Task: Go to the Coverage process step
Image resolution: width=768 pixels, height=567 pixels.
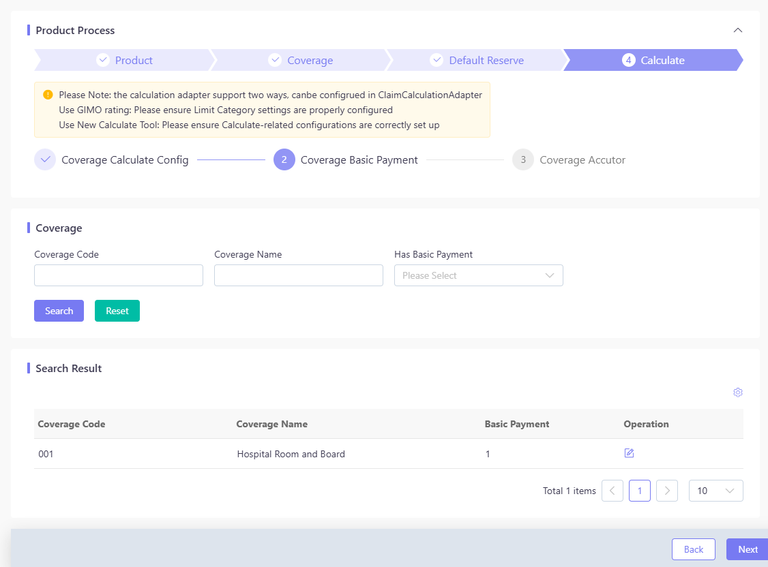Action: (301, 60)
